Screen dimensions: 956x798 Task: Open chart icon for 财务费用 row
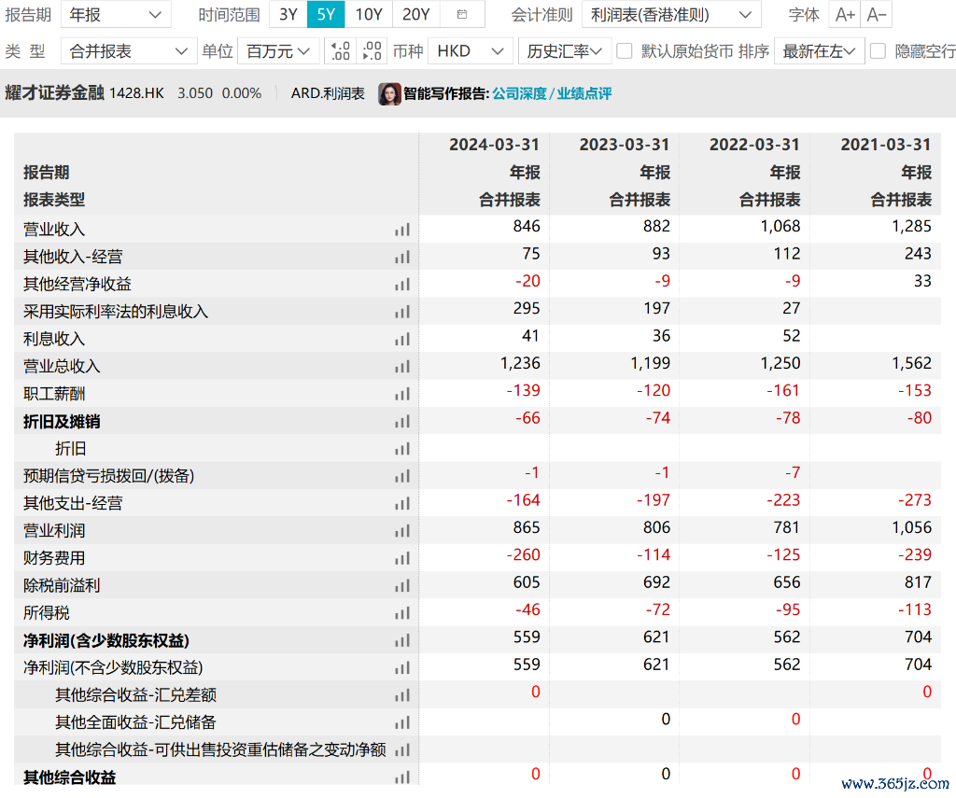[401, 559]
